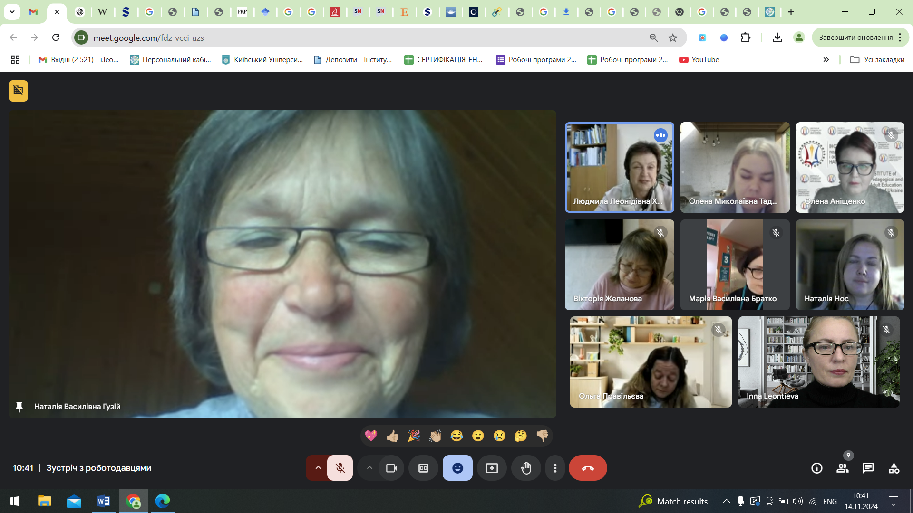Hide the emoji reactions bar
Image resolution: width=913 pixels, height=513 pixels.
pyautogui.click(x=457, y=468)
